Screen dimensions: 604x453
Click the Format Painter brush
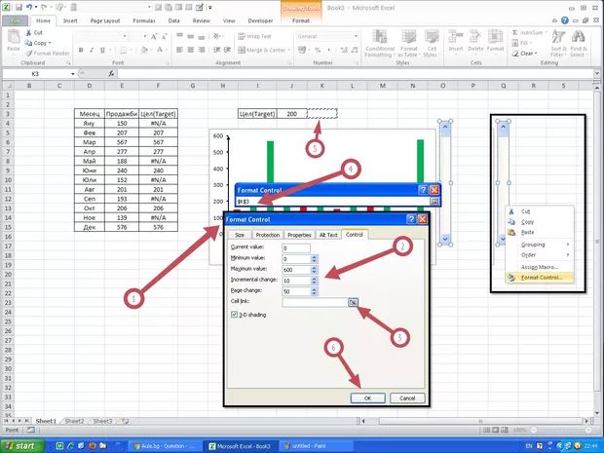click(28, 54)
